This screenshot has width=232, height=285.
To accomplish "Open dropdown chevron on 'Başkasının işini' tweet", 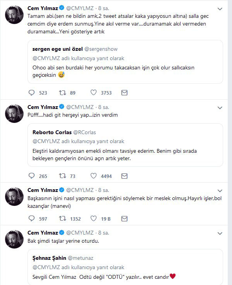I will pyautogui.click(x=220, y=190).
